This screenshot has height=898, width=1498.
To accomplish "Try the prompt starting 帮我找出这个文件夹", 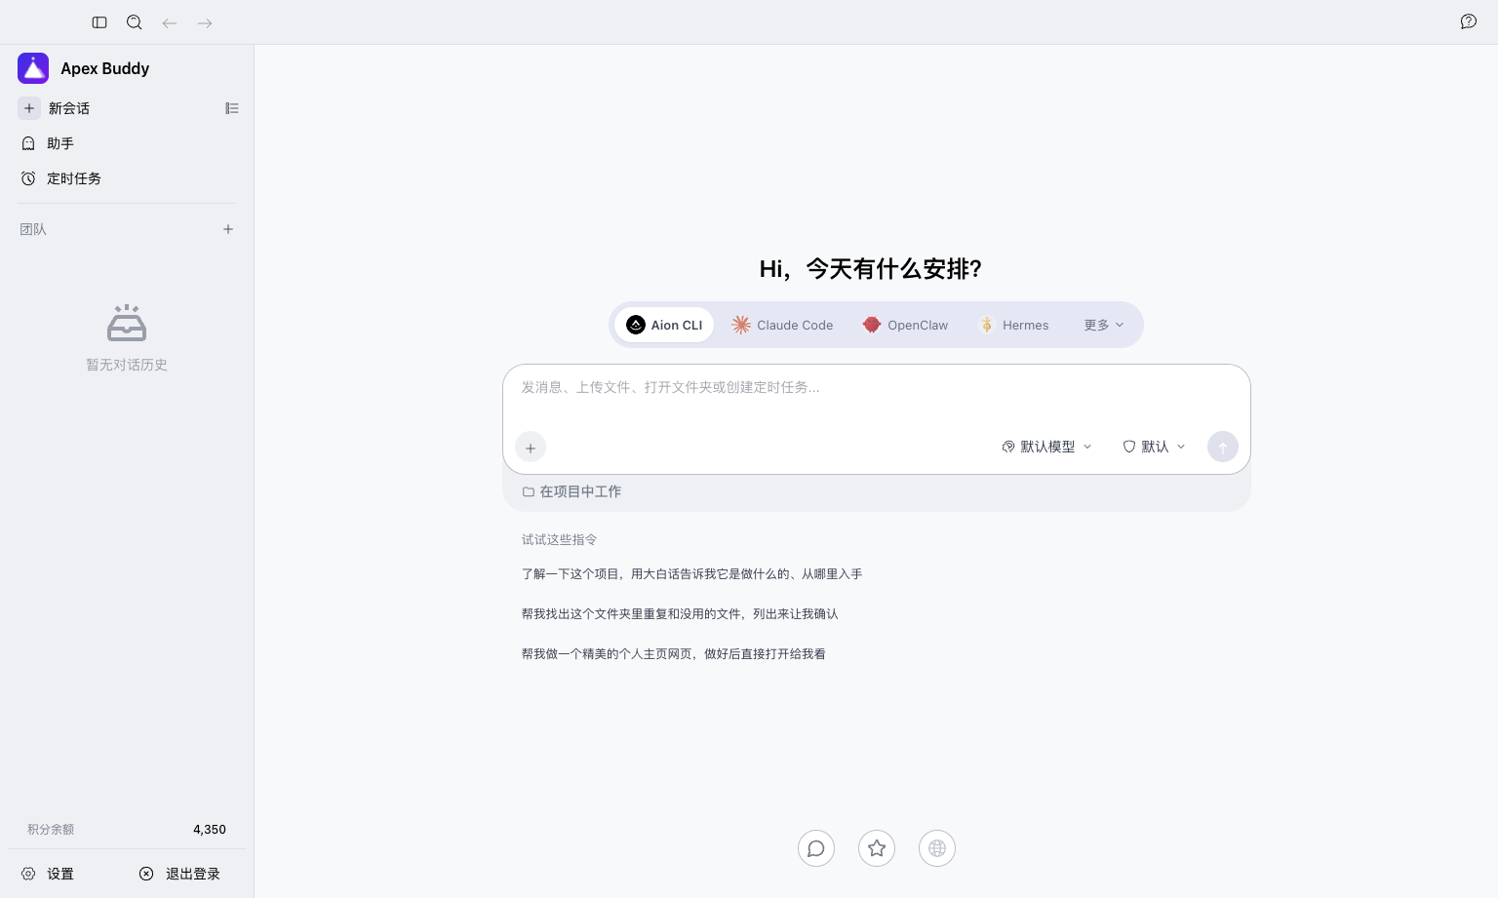I will click(x=680, y=614).
